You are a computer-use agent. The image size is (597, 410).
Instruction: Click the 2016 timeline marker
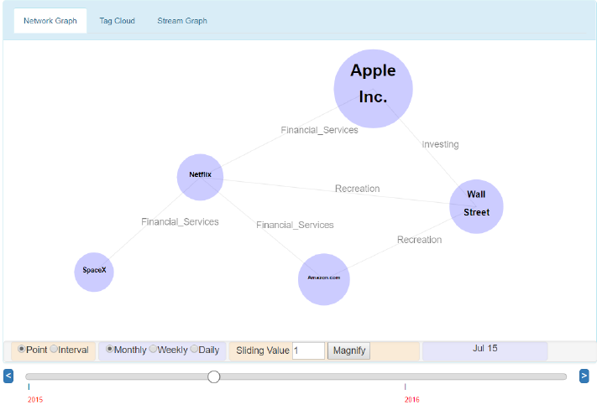(412, 400)
